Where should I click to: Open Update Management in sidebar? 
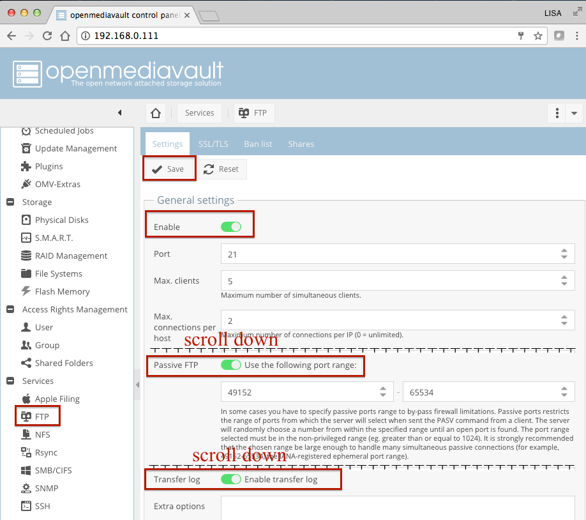tap(76, 148)
